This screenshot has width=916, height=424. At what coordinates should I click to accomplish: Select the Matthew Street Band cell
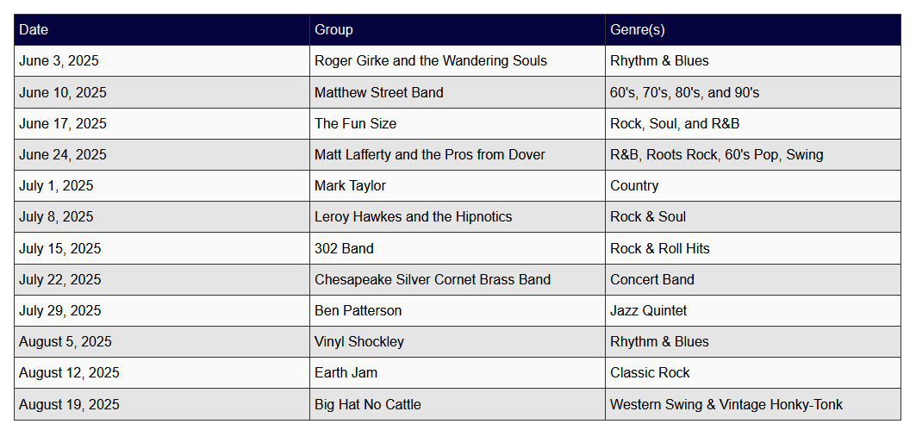pyautogui.click(x=378, y=92)
